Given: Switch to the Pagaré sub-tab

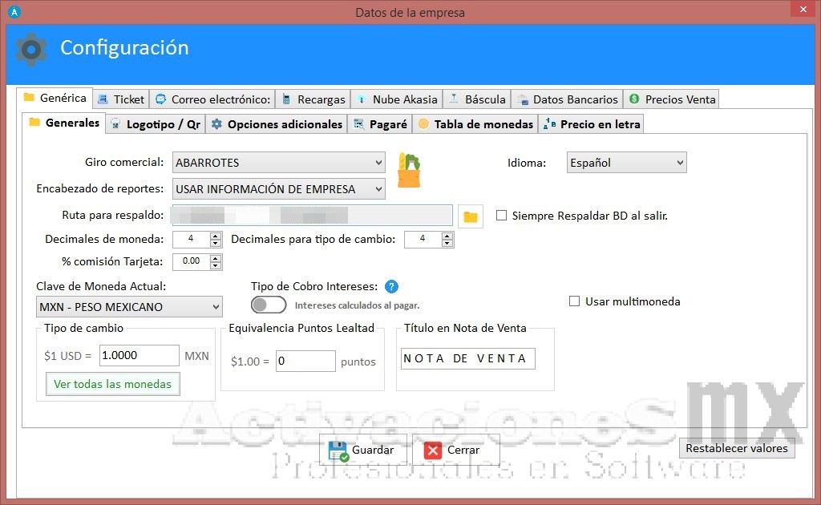Looking at the screenshot, I should point(380,124).
